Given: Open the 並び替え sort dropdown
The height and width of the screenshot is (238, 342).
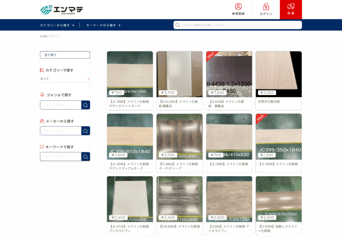Looking at the screenshot, I should pos(65,55).
